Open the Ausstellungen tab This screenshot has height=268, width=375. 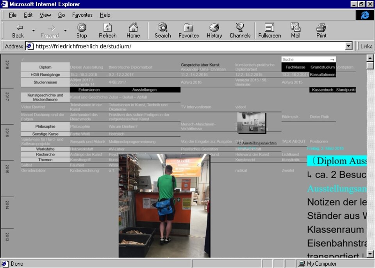144,90
